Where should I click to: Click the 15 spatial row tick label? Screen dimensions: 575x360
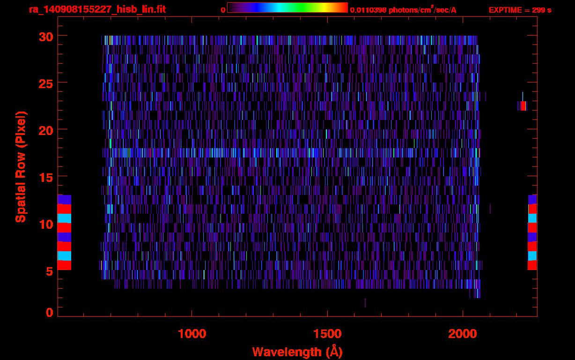coord(46,177)
